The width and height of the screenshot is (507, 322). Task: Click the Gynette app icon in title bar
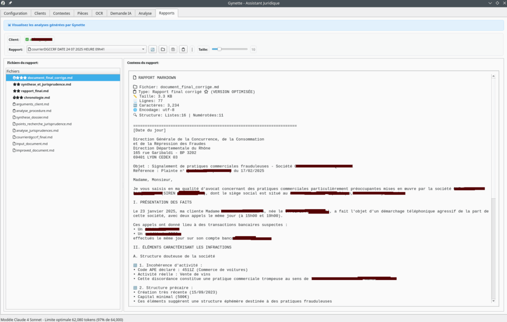point(3,3)
